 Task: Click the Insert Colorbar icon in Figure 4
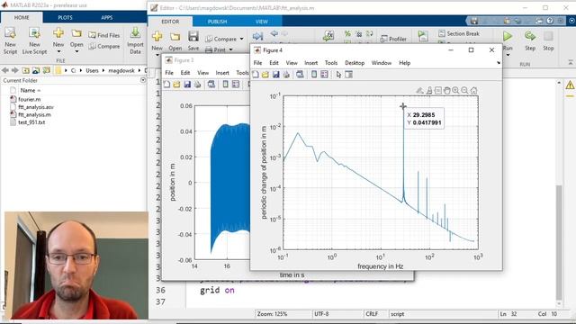[314, 75]
